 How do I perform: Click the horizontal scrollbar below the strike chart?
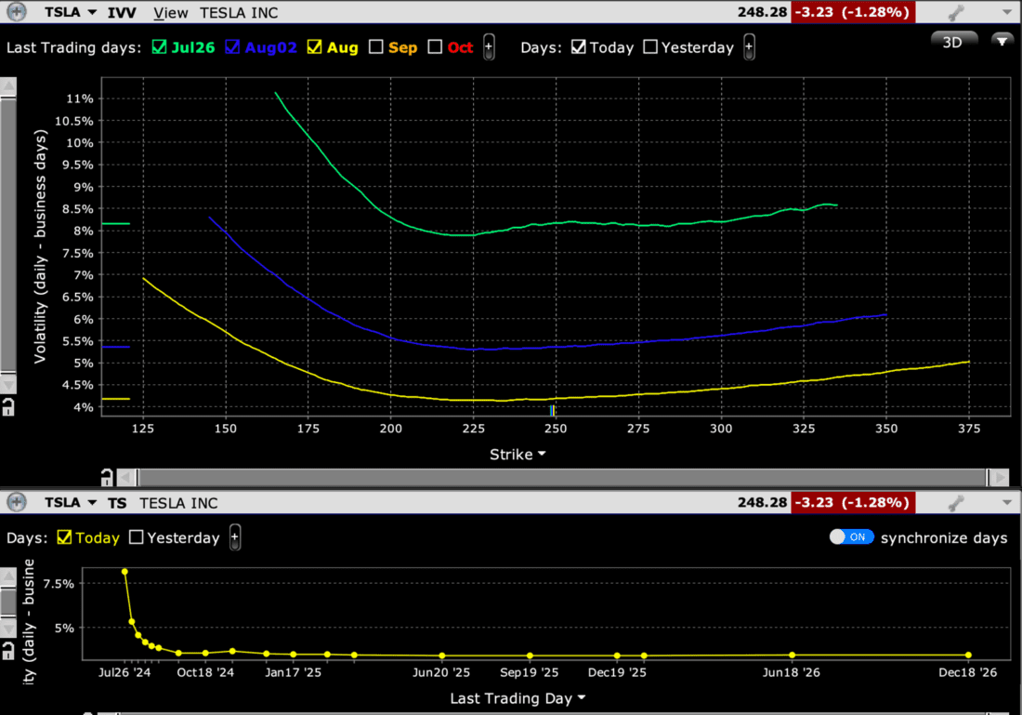pos(557,477)
